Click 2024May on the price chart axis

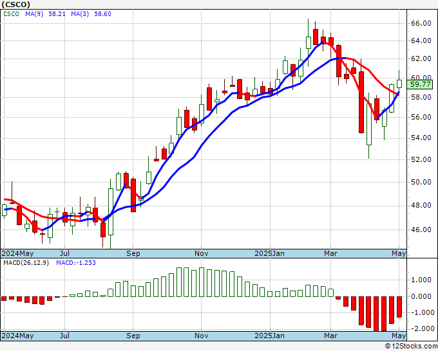tap(17, 253)
